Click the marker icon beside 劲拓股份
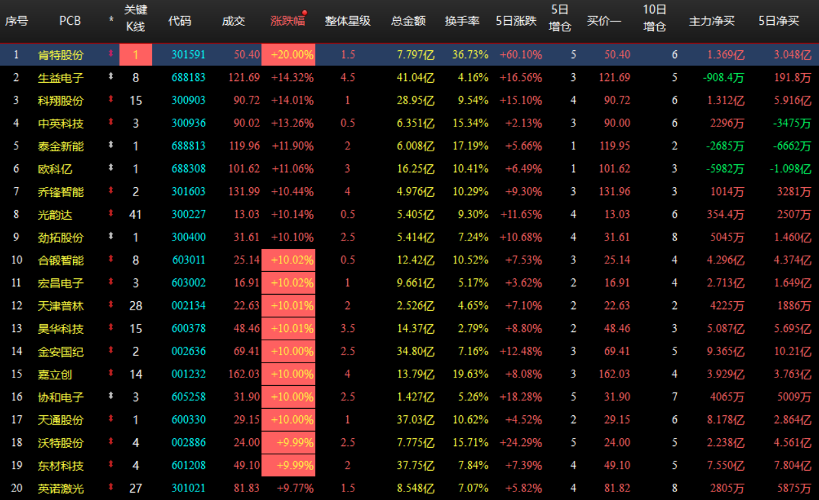Viewport: 819px width, 500px height. click(x=111, y=237)
